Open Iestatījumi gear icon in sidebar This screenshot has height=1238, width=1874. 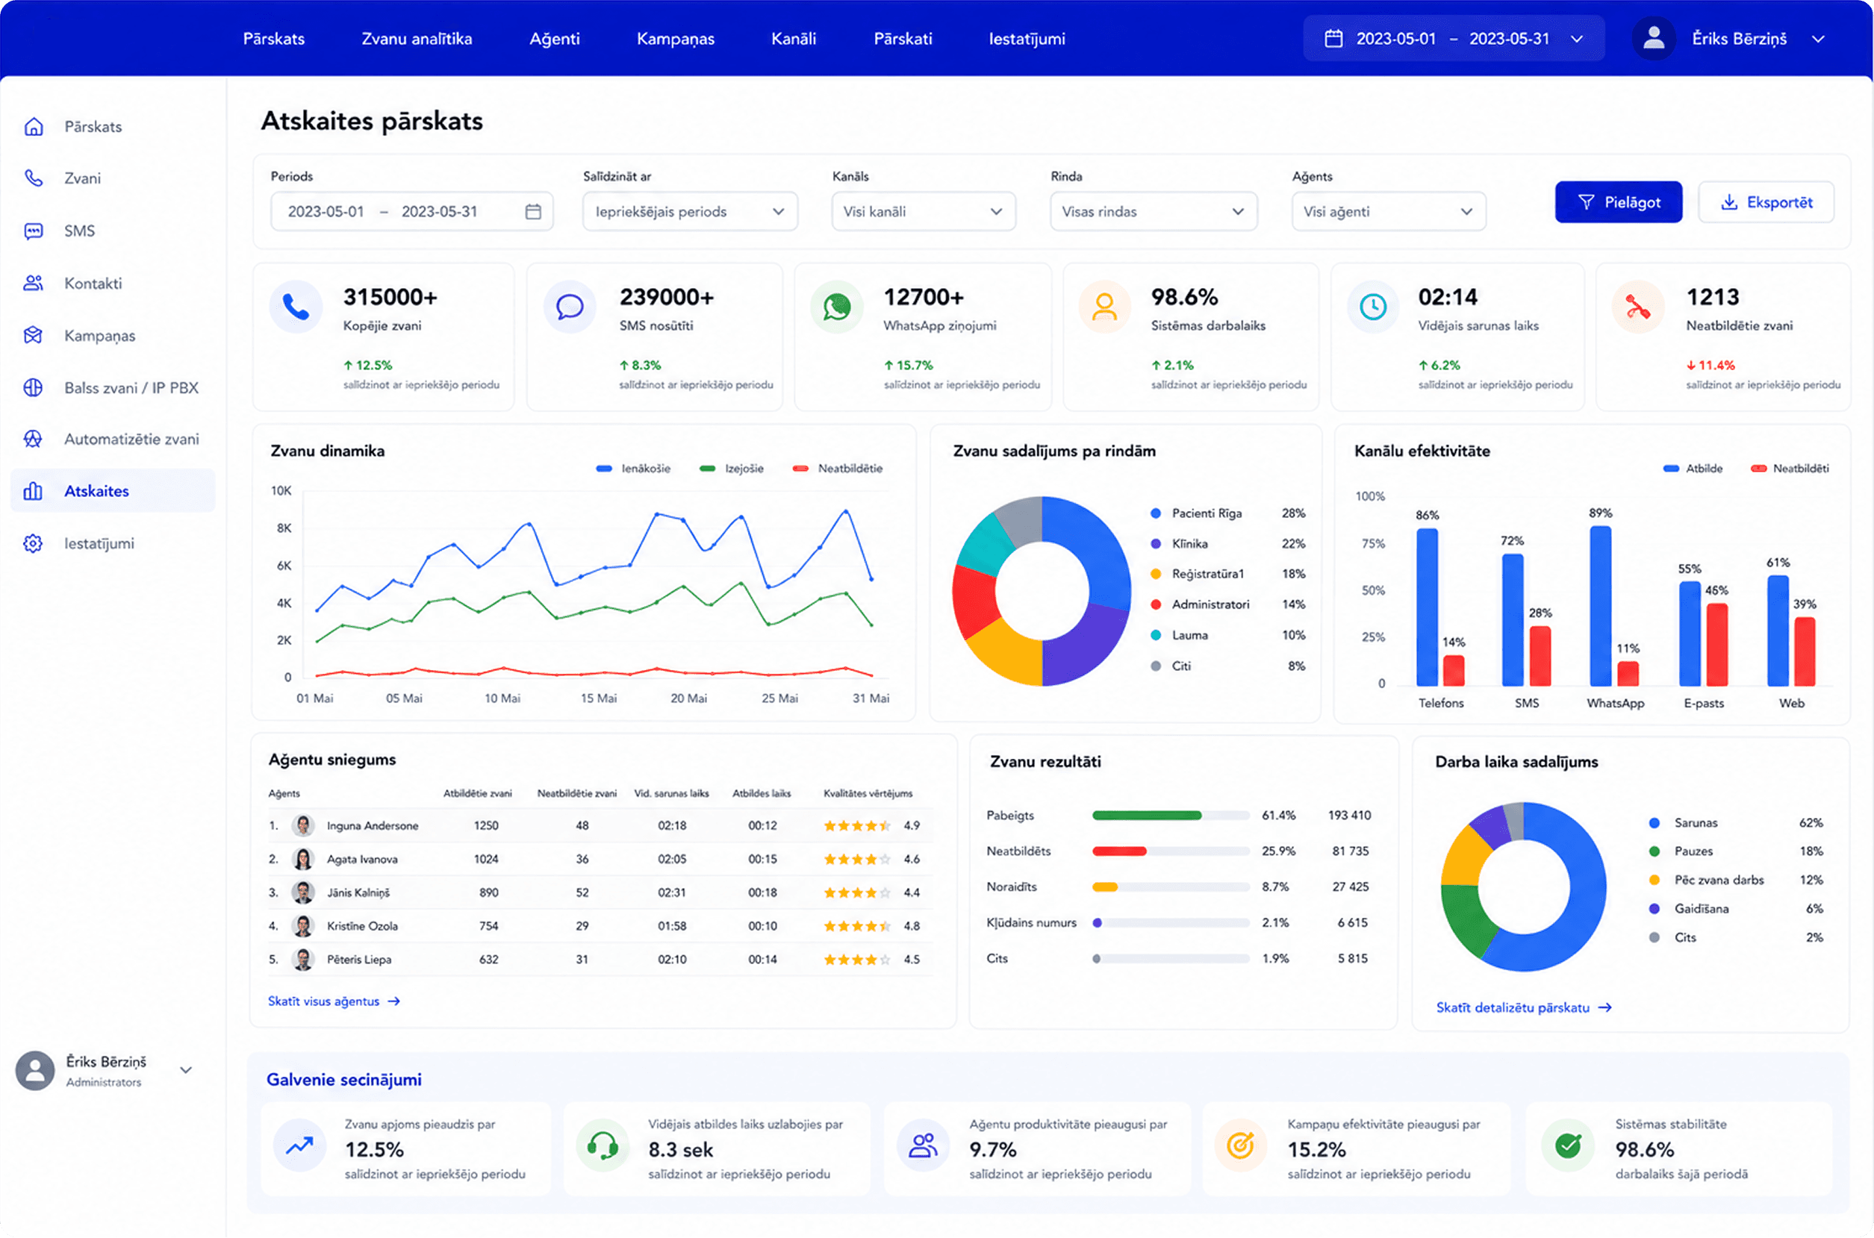pos(33,543)
